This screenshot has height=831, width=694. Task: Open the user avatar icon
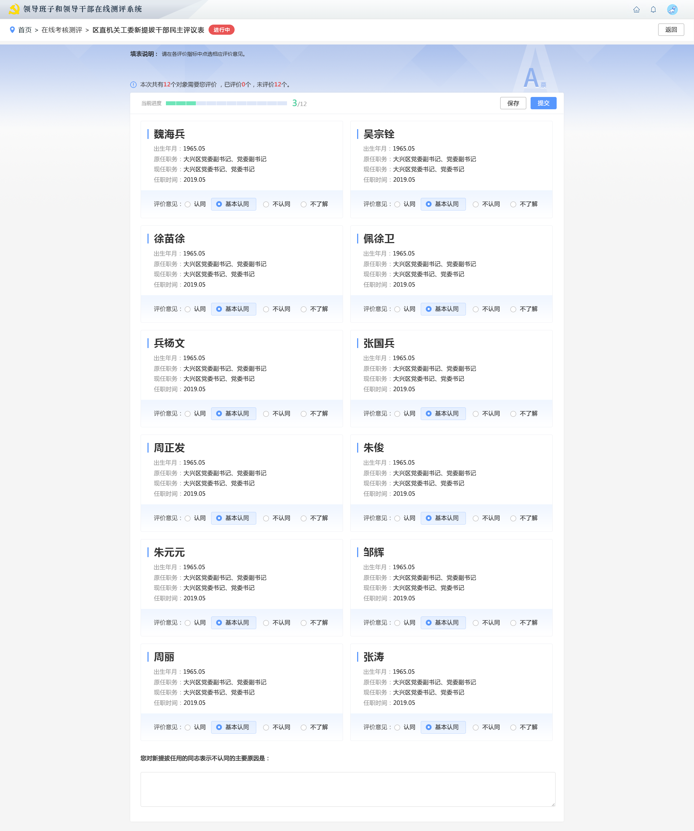[x=672, y=9]
